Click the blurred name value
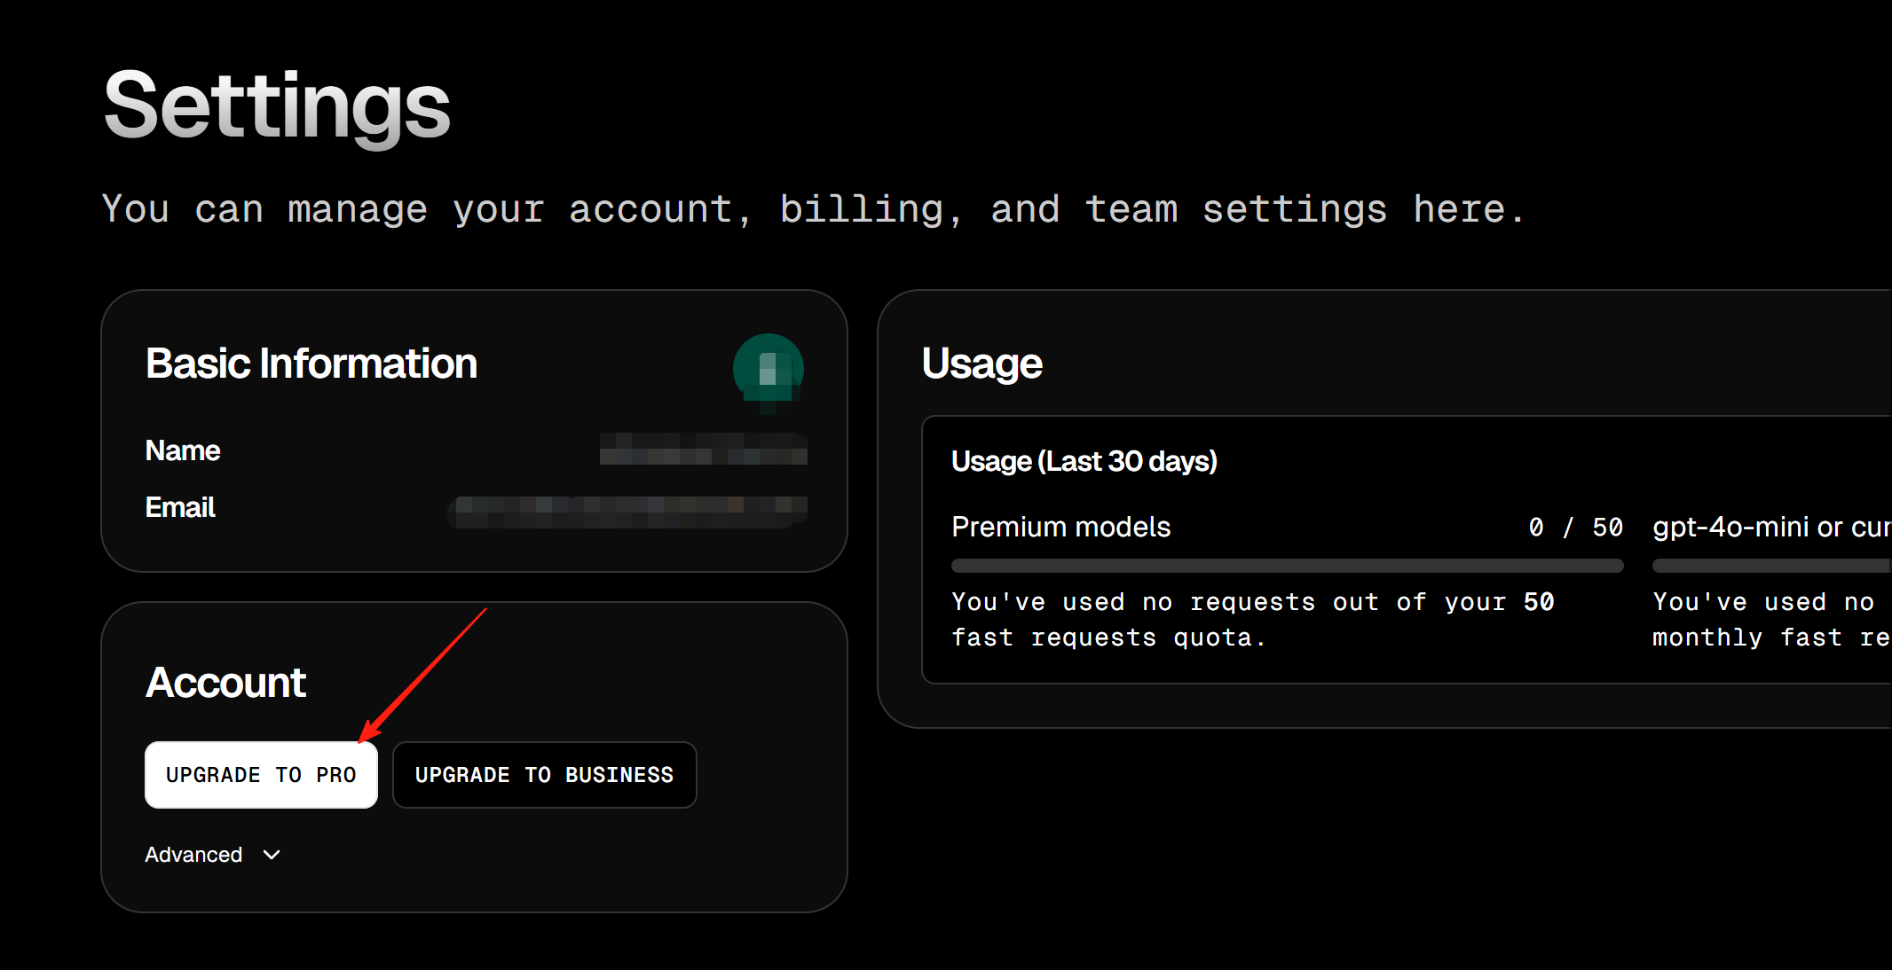Screen dimensions: 1892x970 (703, 450)
